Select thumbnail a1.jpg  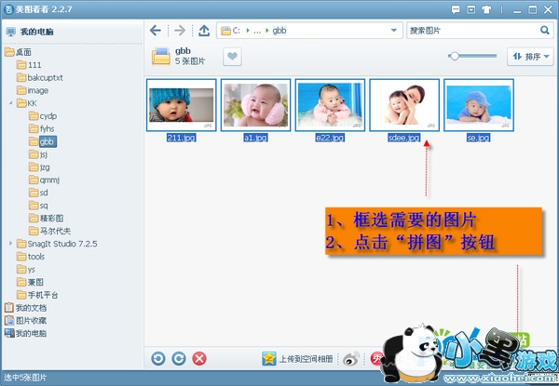[255, 105]
